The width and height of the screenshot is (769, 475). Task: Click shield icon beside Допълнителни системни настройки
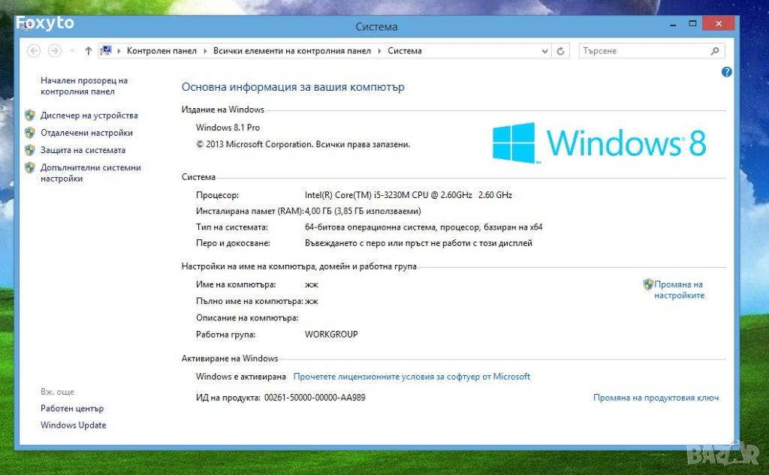[x=30, y=167]
